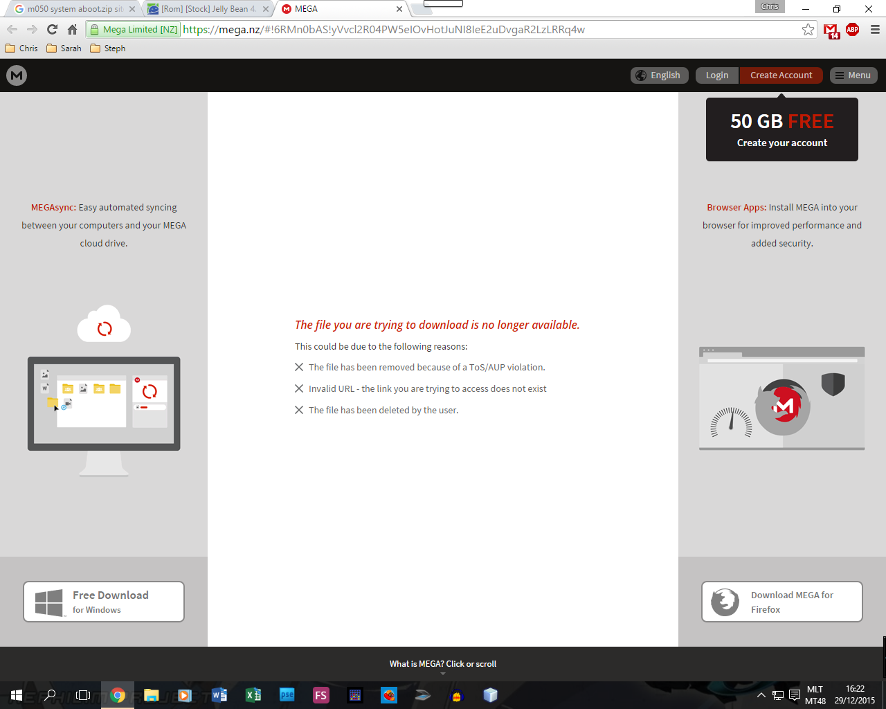The height and width of the screenshot is (709, 886).
Task: Click the Login button
Action: tap(717, 75)
